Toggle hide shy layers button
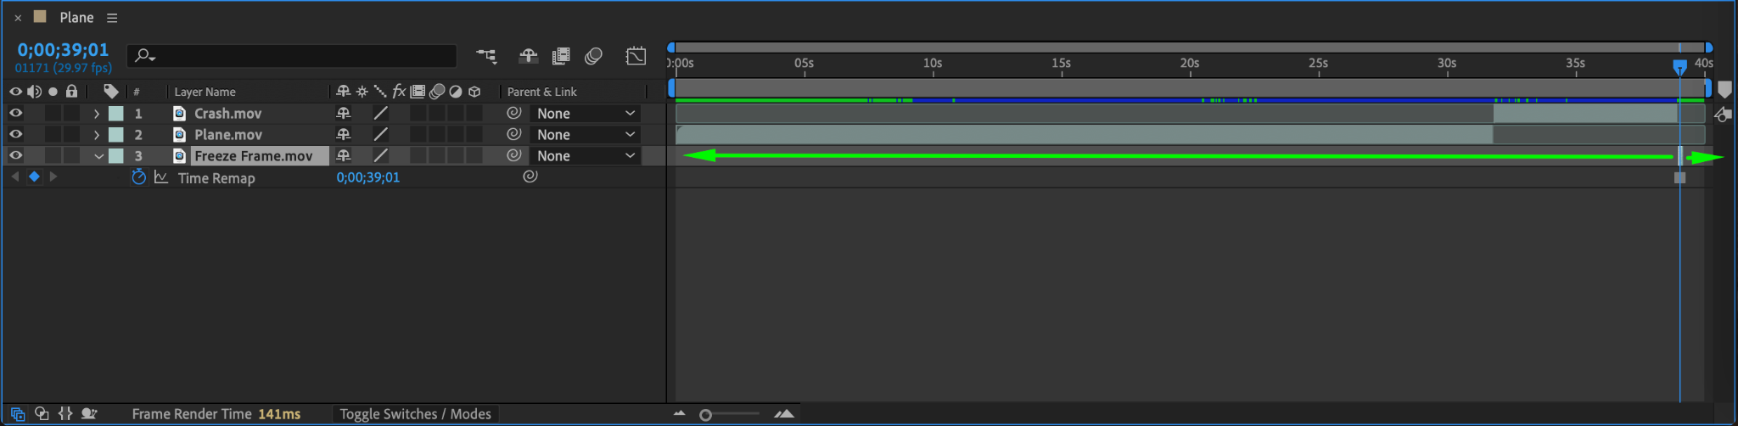The height and width of the screenshot is (426, 1738). [528, 56]
